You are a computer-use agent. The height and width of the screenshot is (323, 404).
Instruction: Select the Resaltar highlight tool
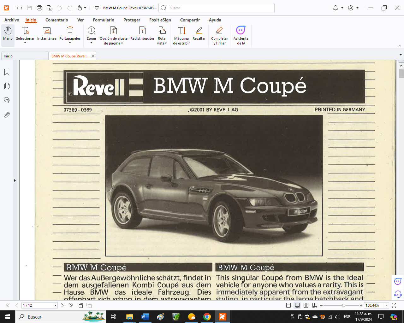(x=199, y=33)
